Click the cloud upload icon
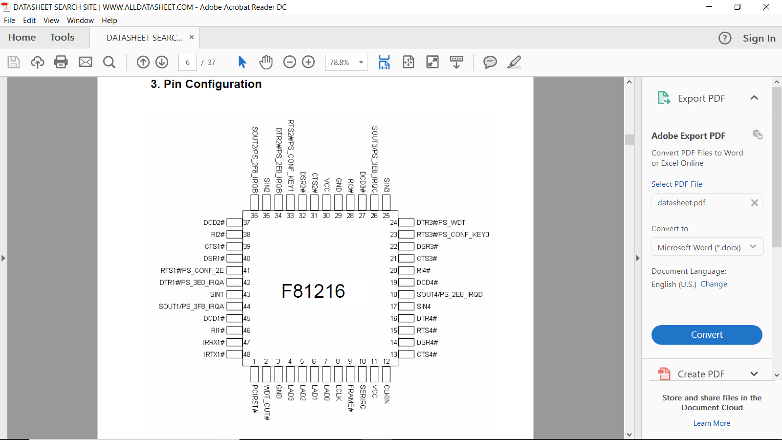Viewport: 782px width, 440px height. click(38, 62)
